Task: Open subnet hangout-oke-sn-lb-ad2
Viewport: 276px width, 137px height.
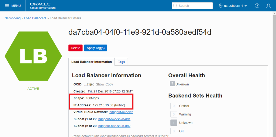Action: pyautogui.click(x=114, y=126)
